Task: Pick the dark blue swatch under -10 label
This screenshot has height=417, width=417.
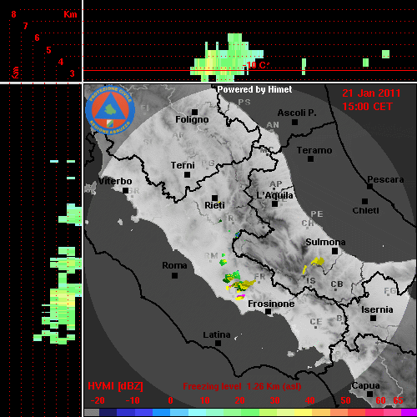Action: tap(126, 412)
